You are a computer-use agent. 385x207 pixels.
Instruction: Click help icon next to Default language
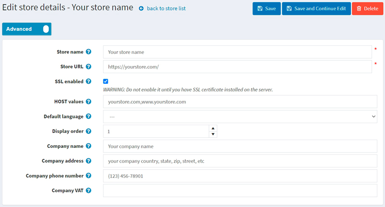pos(89,116)
